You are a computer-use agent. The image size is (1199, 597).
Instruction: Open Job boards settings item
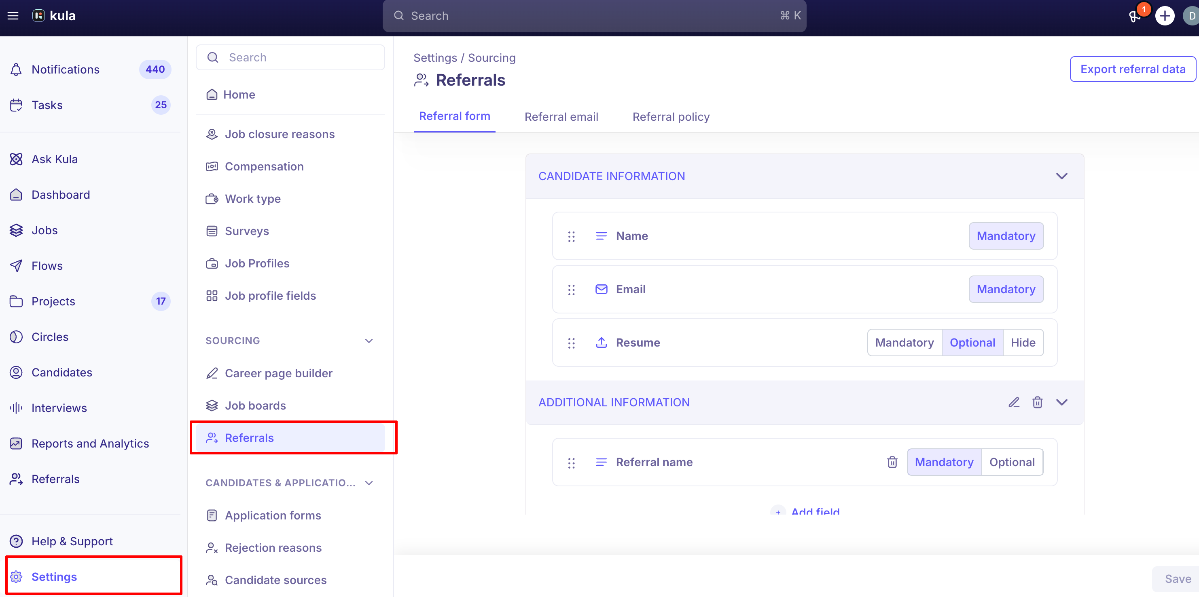(x=290, y=406)
